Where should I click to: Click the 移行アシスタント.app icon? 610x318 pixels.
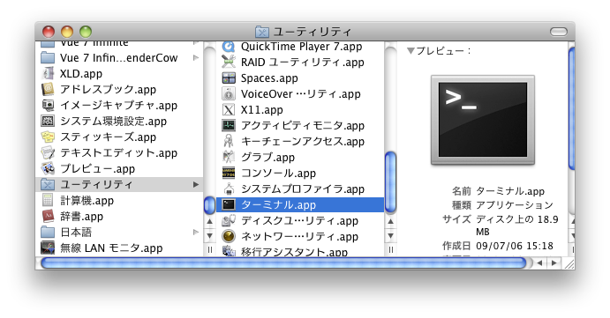coord(229,251)
